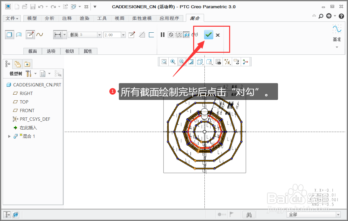Screen dimensions: 348x221
Task: Click the repaint icon in graphics toolbar
Action: (191, 62)
